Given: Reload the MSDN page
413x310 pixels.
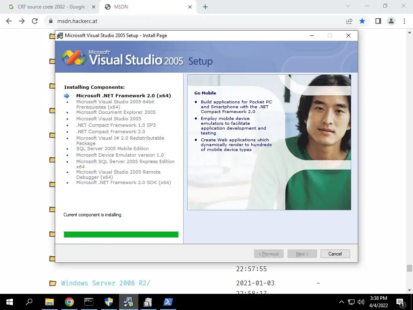Looking at the screenshot, I should (x=35, y=21).
